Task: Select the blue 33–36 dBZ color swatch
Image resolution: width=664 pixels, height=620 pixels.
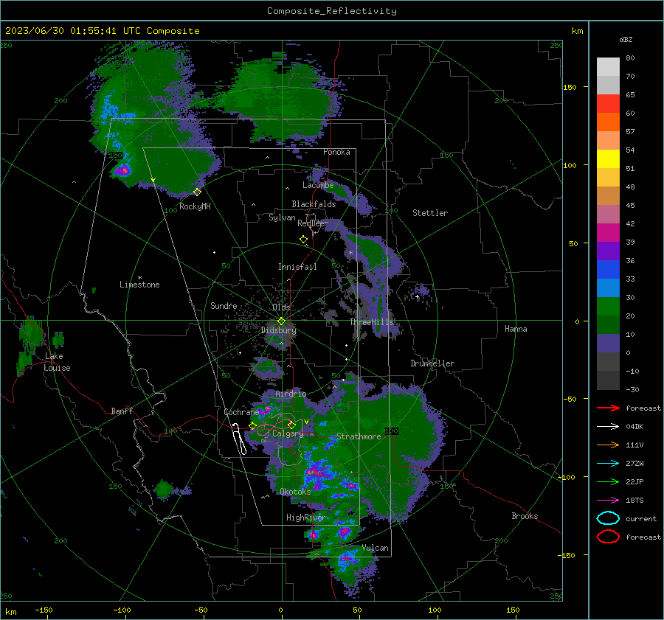Action: coord(608,270)
